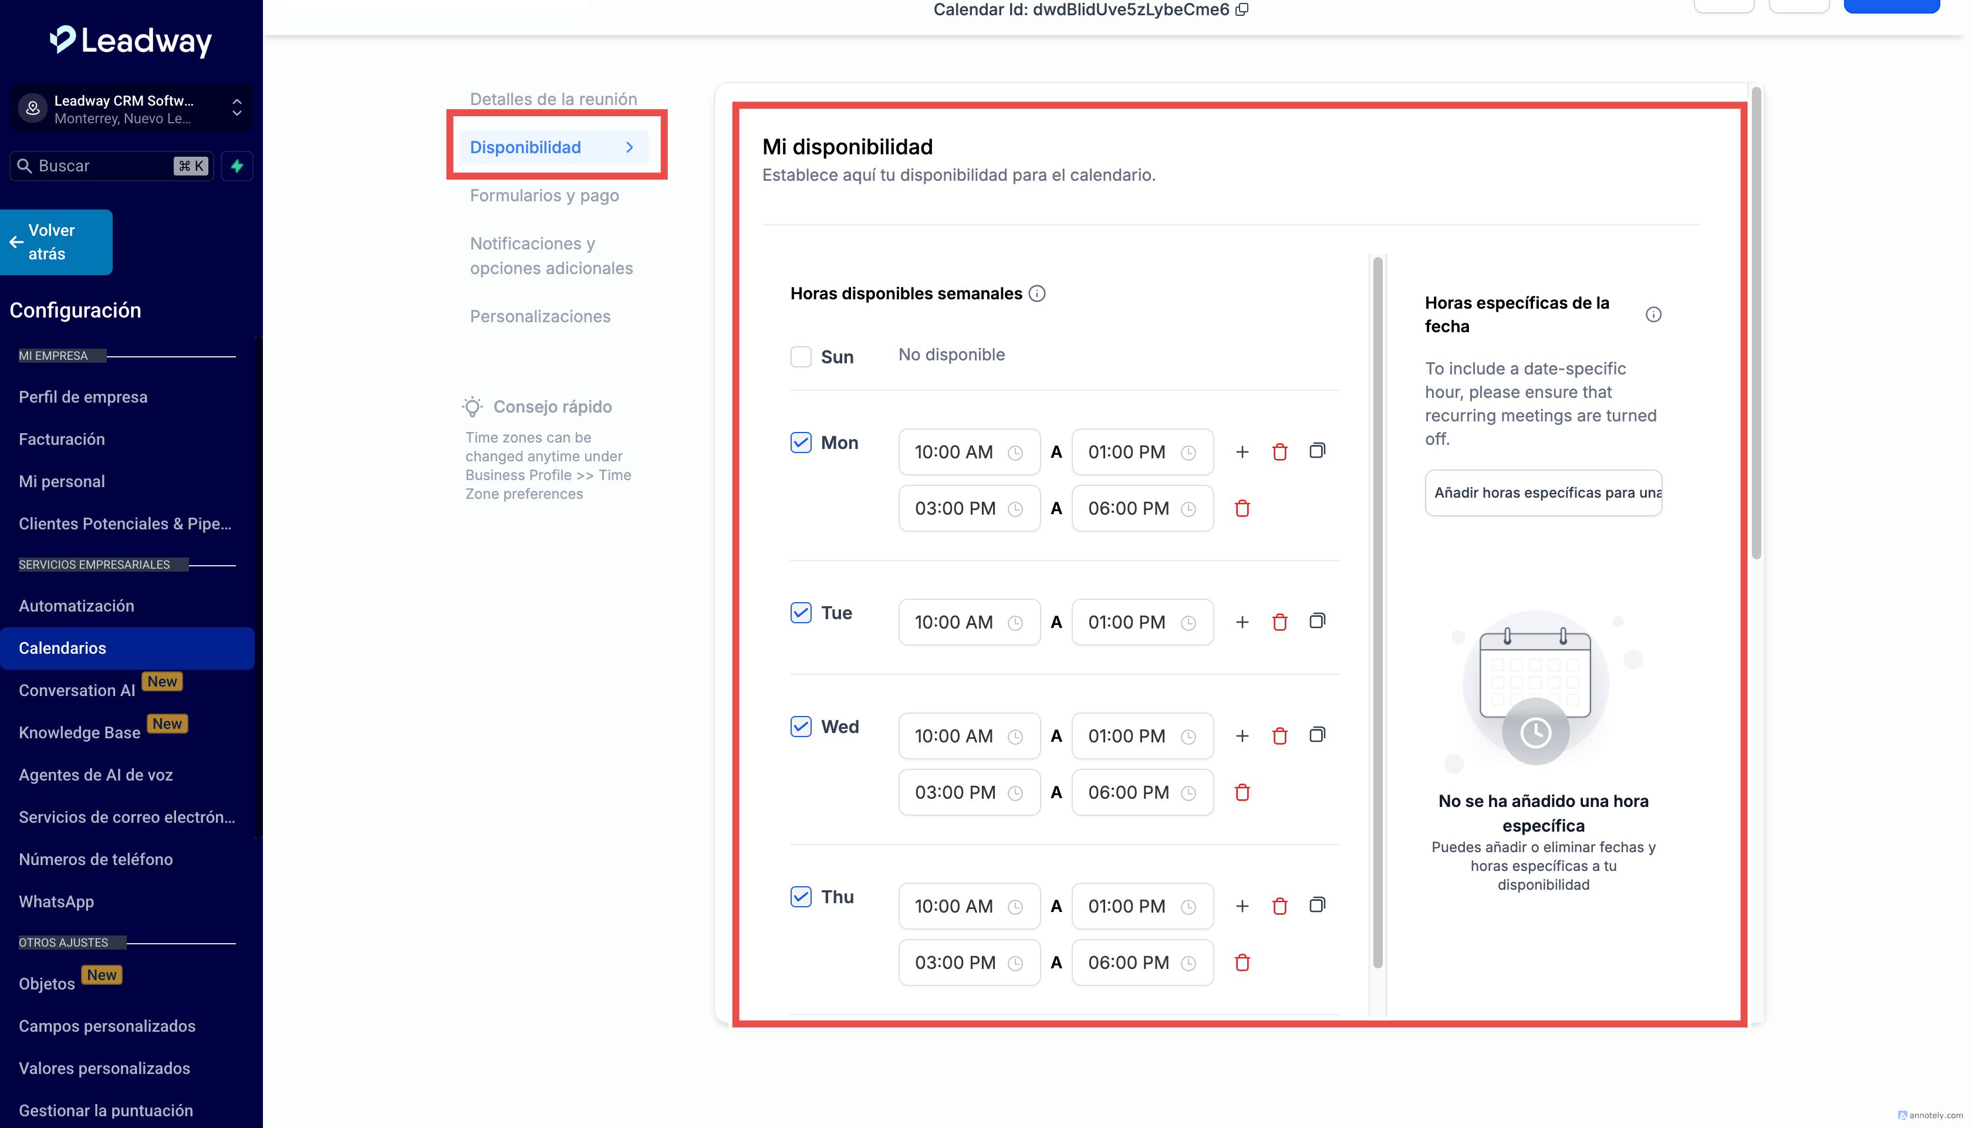Click info icon beside Horas disponibles semanales
The width and height of the screenshot is (1972, 1128).
pos(1037,293)
